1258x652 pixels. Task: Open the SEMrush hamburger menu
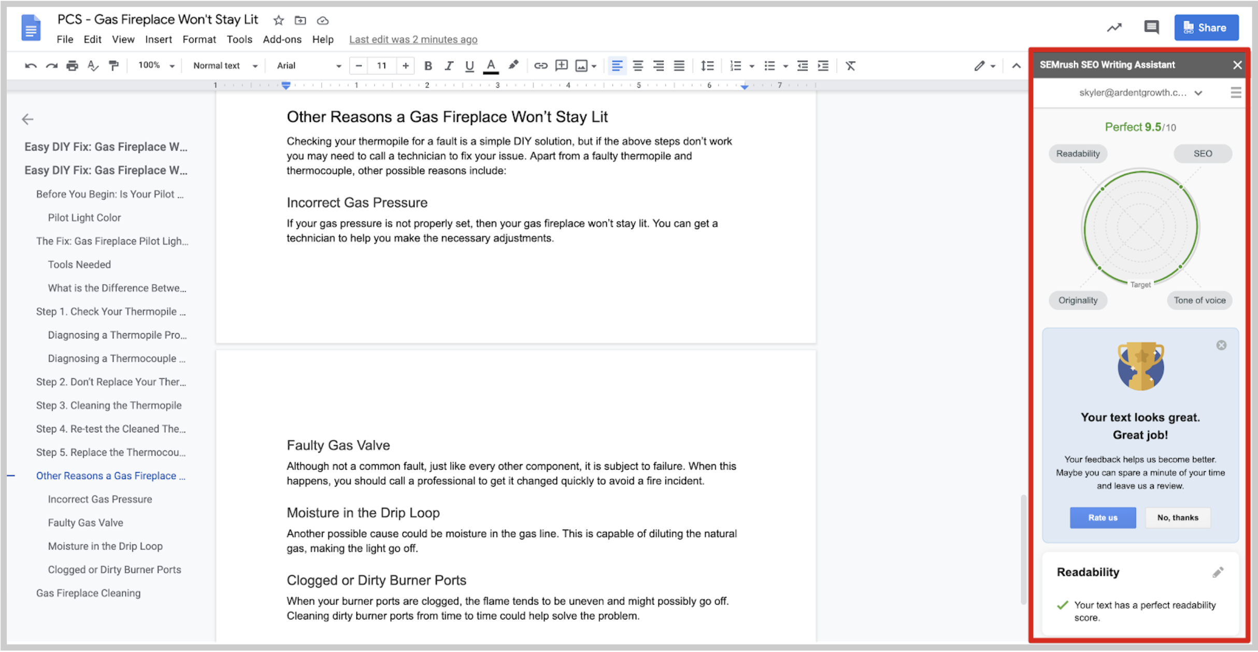[x=1236, y=93]
